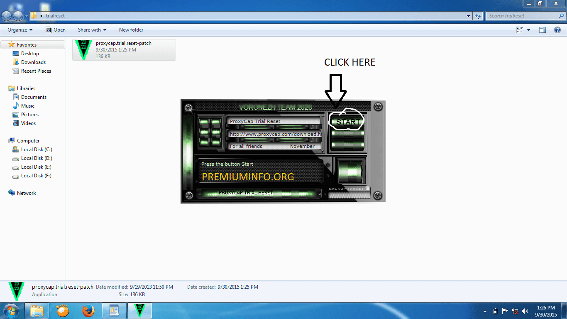Click the Desktop icon in Favorites
The image size is (567, 319).
(16, 54)
